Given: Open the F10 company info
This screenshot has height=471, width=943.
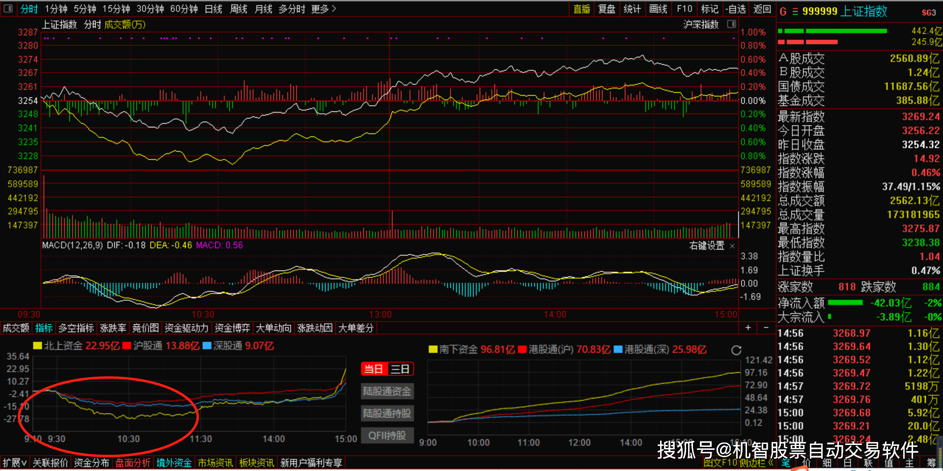Looking at the screenshot, I should 684,9.
